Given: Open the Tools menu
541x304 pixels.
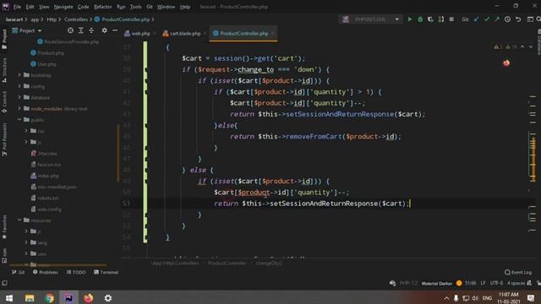Looking at the screenshot, I should [135, 7].
